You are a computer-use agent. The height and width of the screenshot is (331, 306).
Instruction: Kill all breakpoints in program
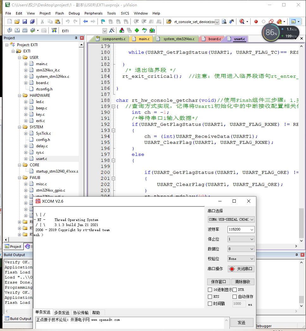[x=279, y=21]
